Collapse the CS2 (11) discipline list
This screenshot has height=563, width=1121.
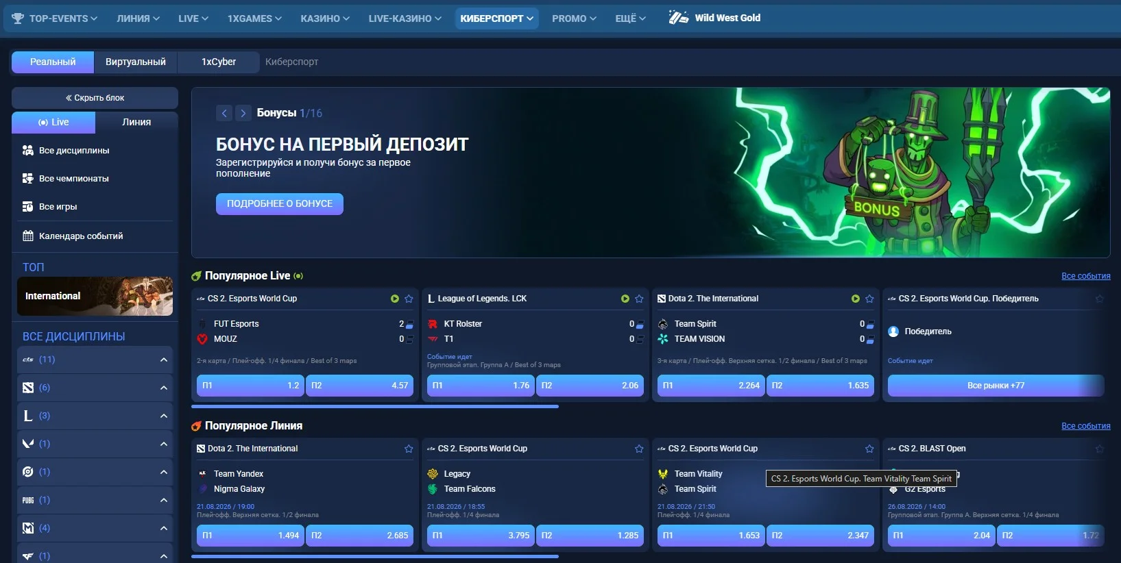point(164,360)
